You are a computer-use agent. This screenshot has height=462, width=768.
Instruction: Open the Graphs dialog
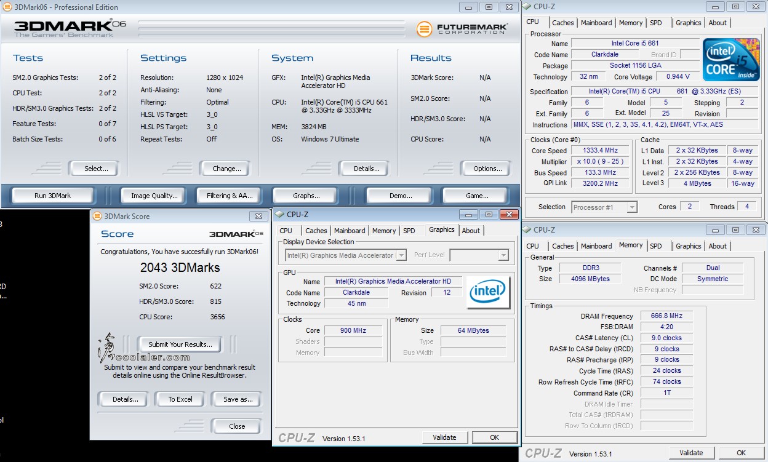click(306, 196)
